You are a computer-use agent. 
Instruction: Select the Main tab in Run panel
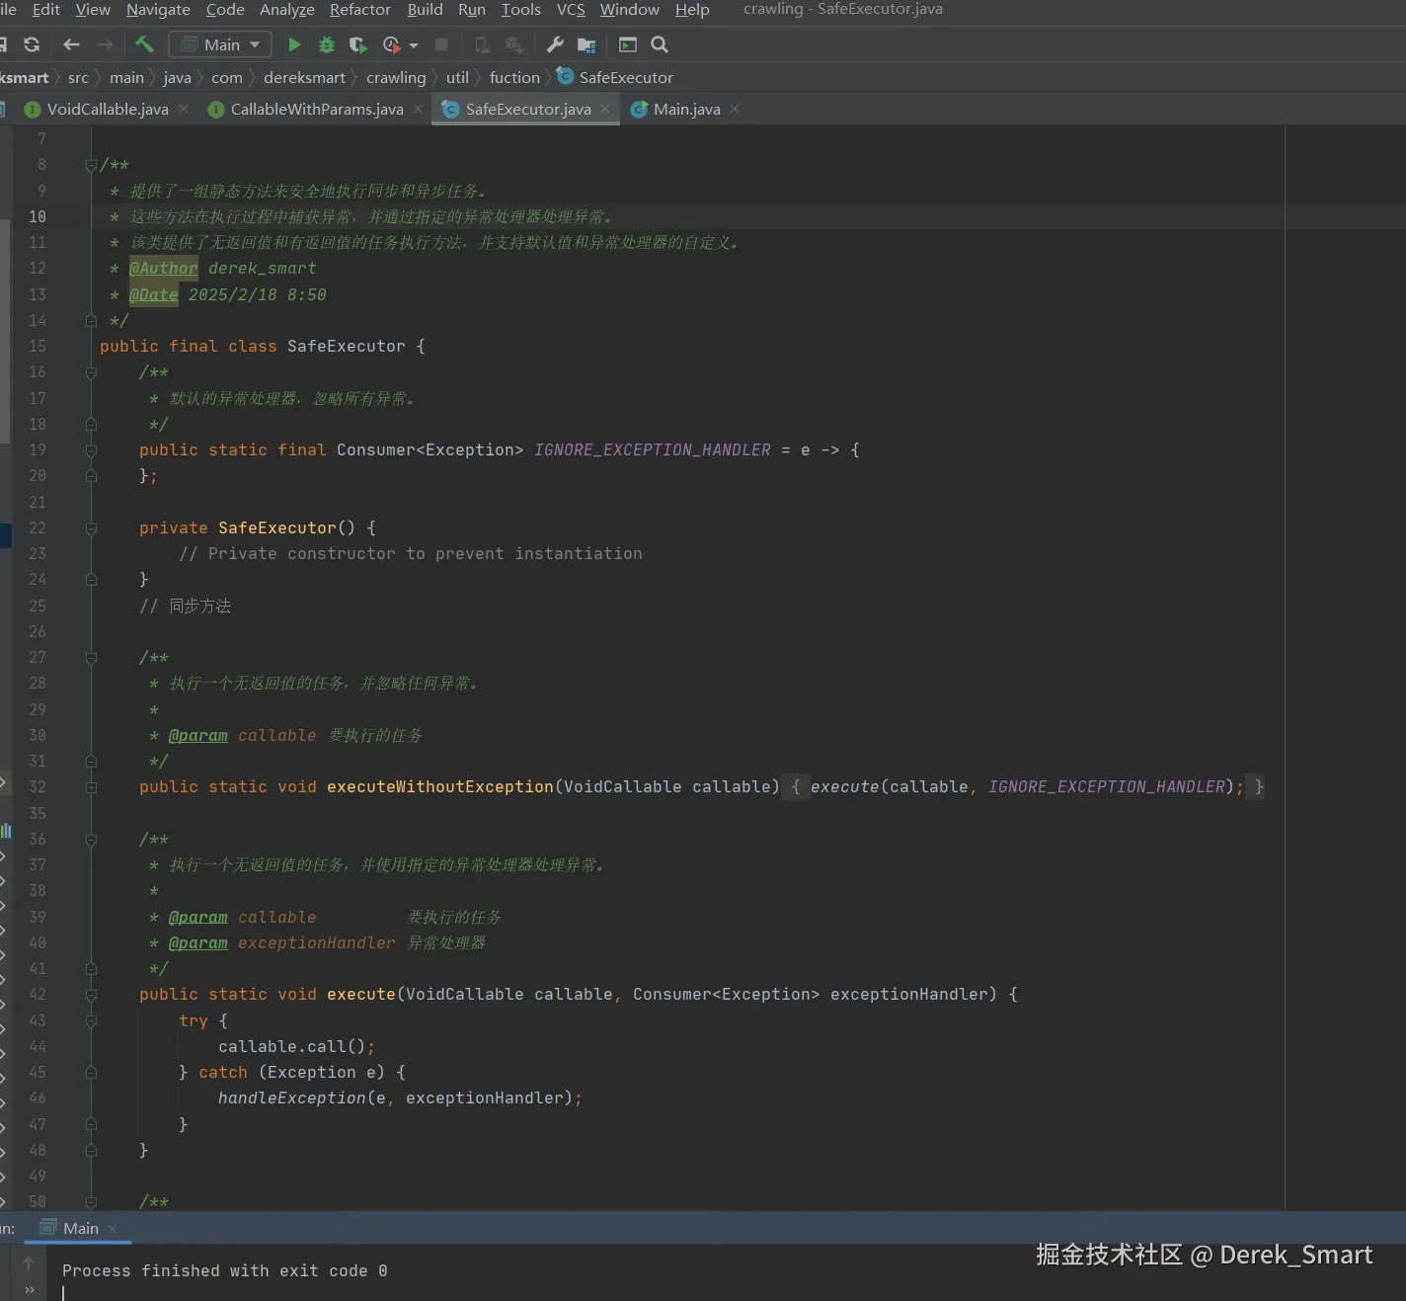coord(80,1228)
